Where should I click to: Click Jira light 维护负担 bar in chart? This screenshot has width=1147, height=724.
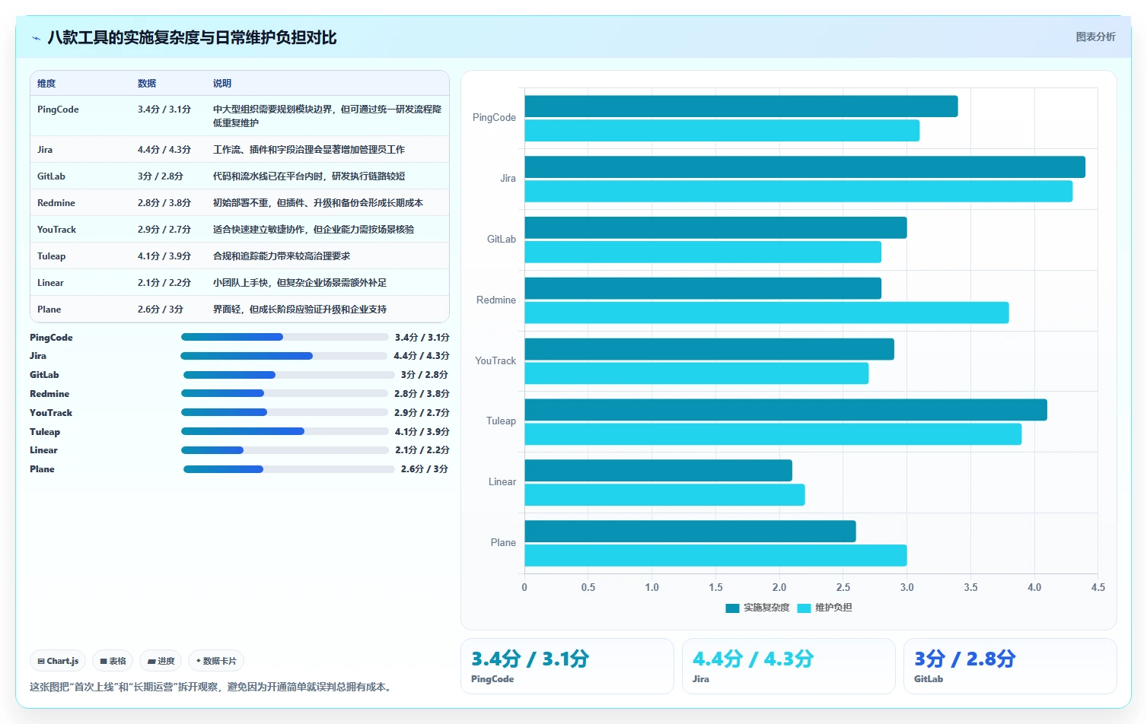click(798, 192)
